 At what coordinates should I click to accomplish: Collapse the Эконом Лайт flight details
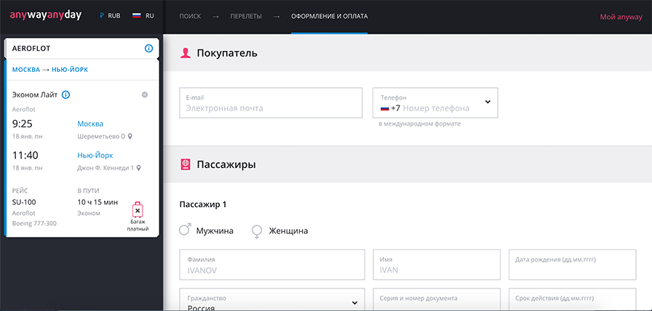point(145,94)
